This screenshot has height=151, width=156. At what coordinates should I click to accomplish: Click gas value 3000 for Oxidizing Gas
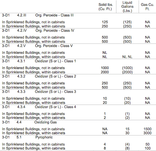[x=147, y=133]
